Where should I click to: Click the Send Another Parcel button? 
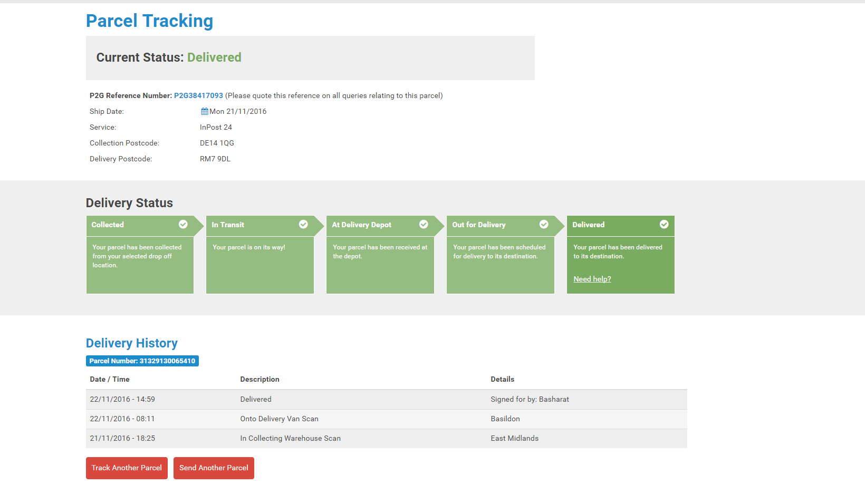coord(214,468)
